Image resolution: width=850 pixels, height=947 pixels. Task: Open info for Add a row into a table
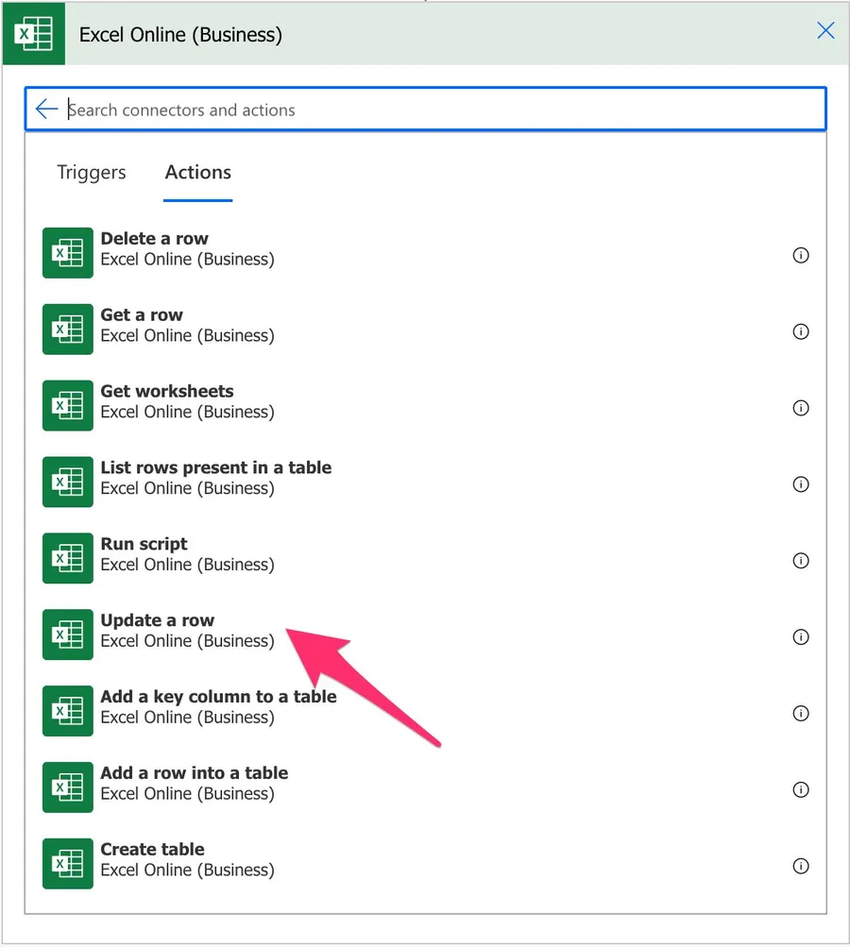(x=801, y=790)
